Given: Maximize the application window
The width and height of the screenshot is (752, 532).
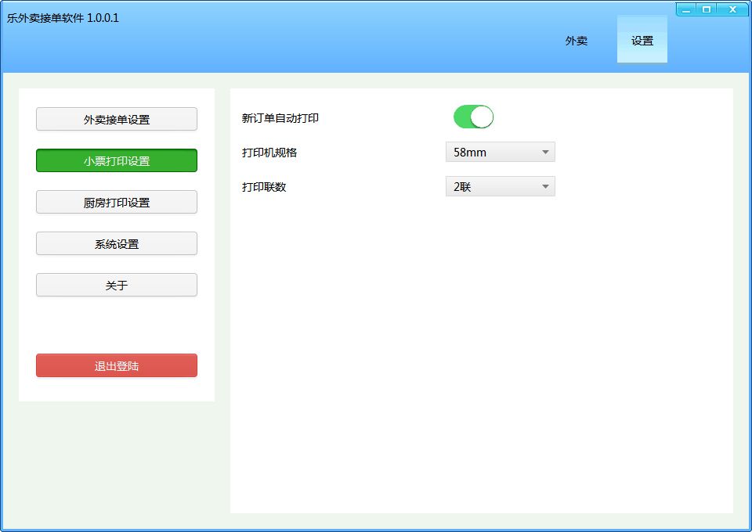Looking at the screenshot, I should click(707, 9).
